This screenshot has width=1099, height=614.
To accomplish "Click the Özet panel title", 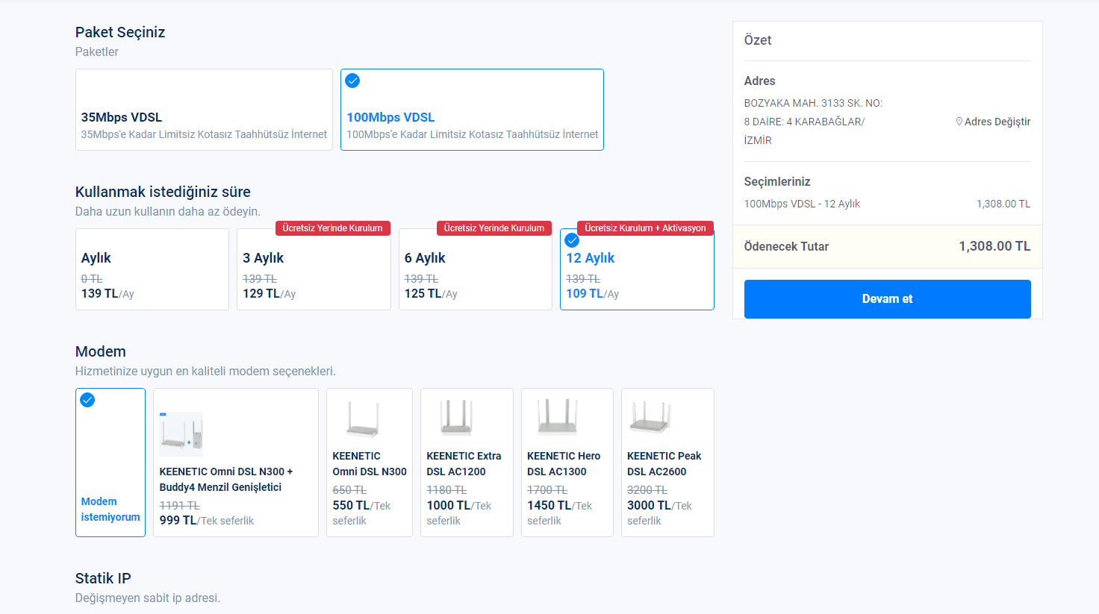I will coord(758,40).
